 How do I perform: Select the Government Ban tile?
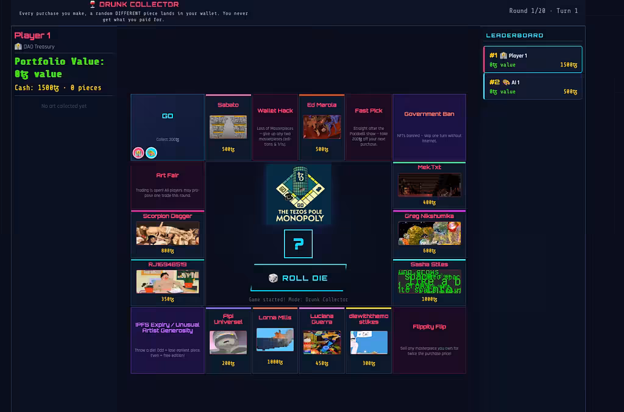point(430,127)
